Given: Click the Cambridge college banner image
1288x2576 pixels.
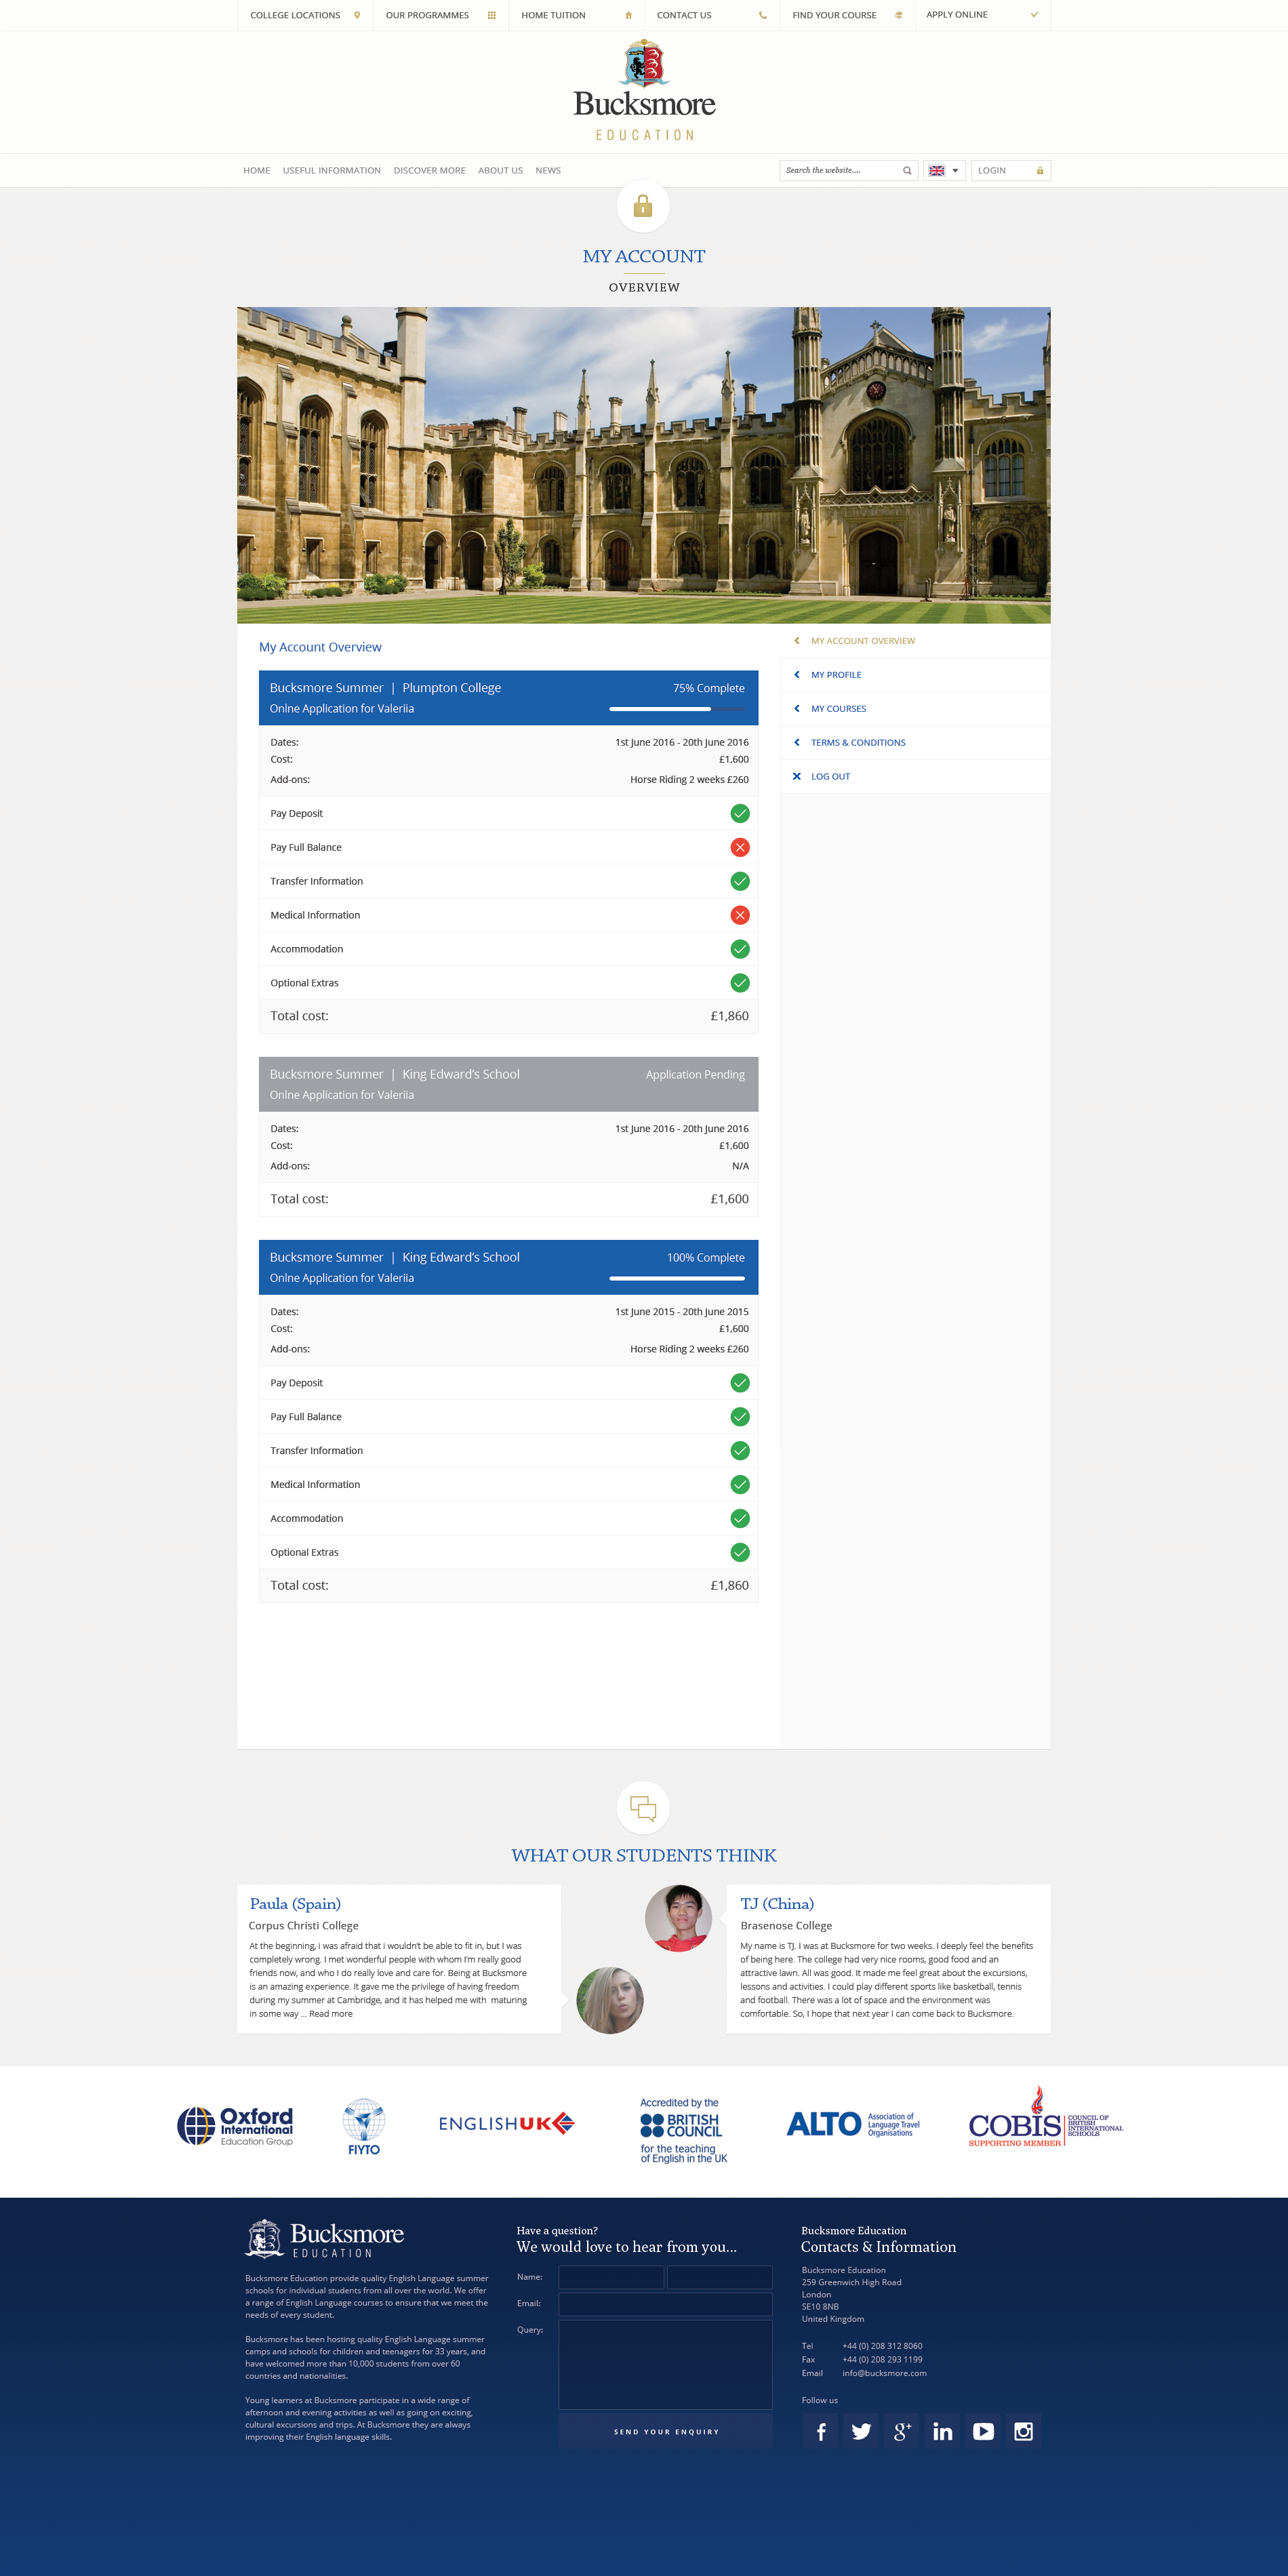Looking at the screenshot, I should tap(644, 465).
